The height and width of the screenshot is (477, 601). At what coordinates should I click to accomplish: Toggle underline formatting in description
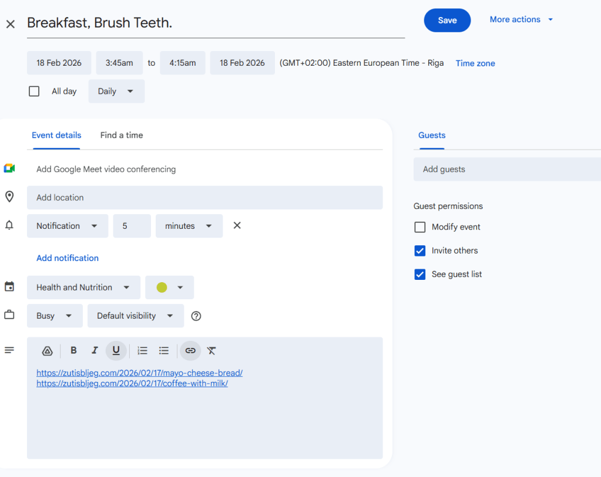point(116,350)
